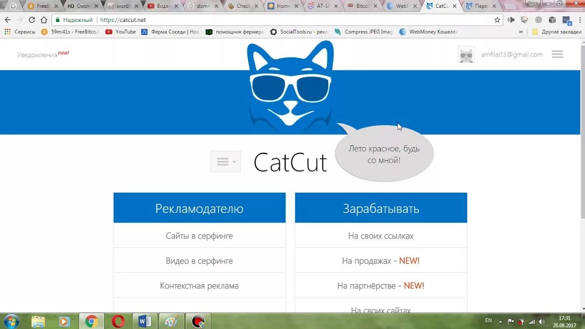Open the top-right hamburger menu
The image size is (585, 329).
[557, 54]
